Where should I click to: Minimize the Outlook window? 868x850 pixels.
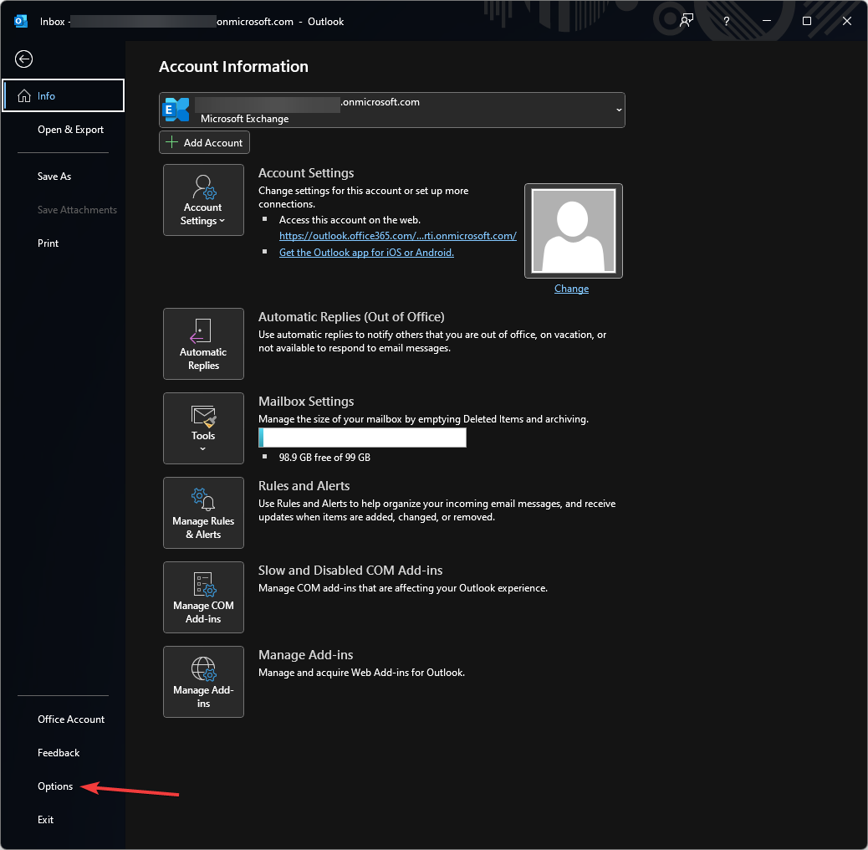click(767, 21)
